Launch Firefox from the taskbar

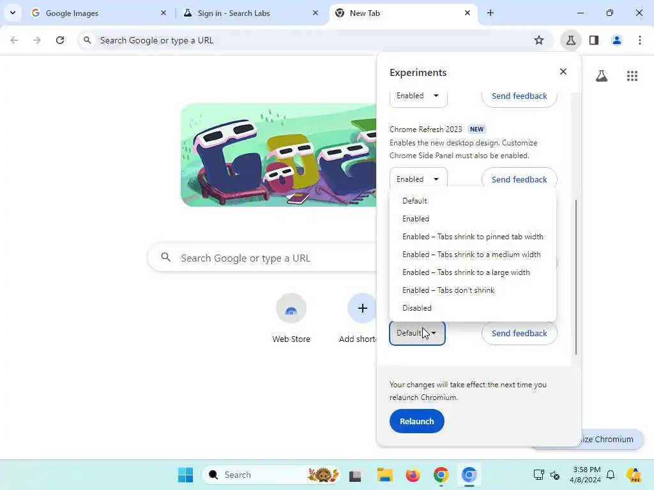413,475
